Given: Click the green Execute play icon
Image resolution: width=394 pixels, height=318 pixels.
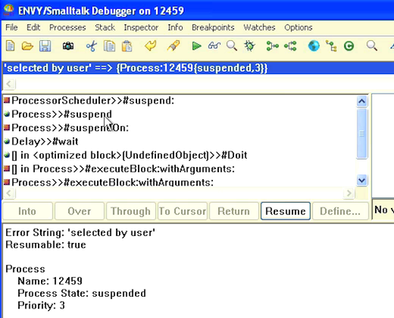Looking at the screenshot, I should [196, 46].
